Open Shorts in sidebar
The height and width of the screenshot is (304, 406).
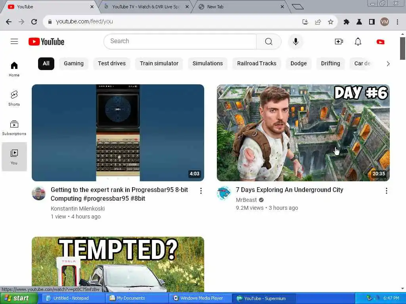(14, 98)
